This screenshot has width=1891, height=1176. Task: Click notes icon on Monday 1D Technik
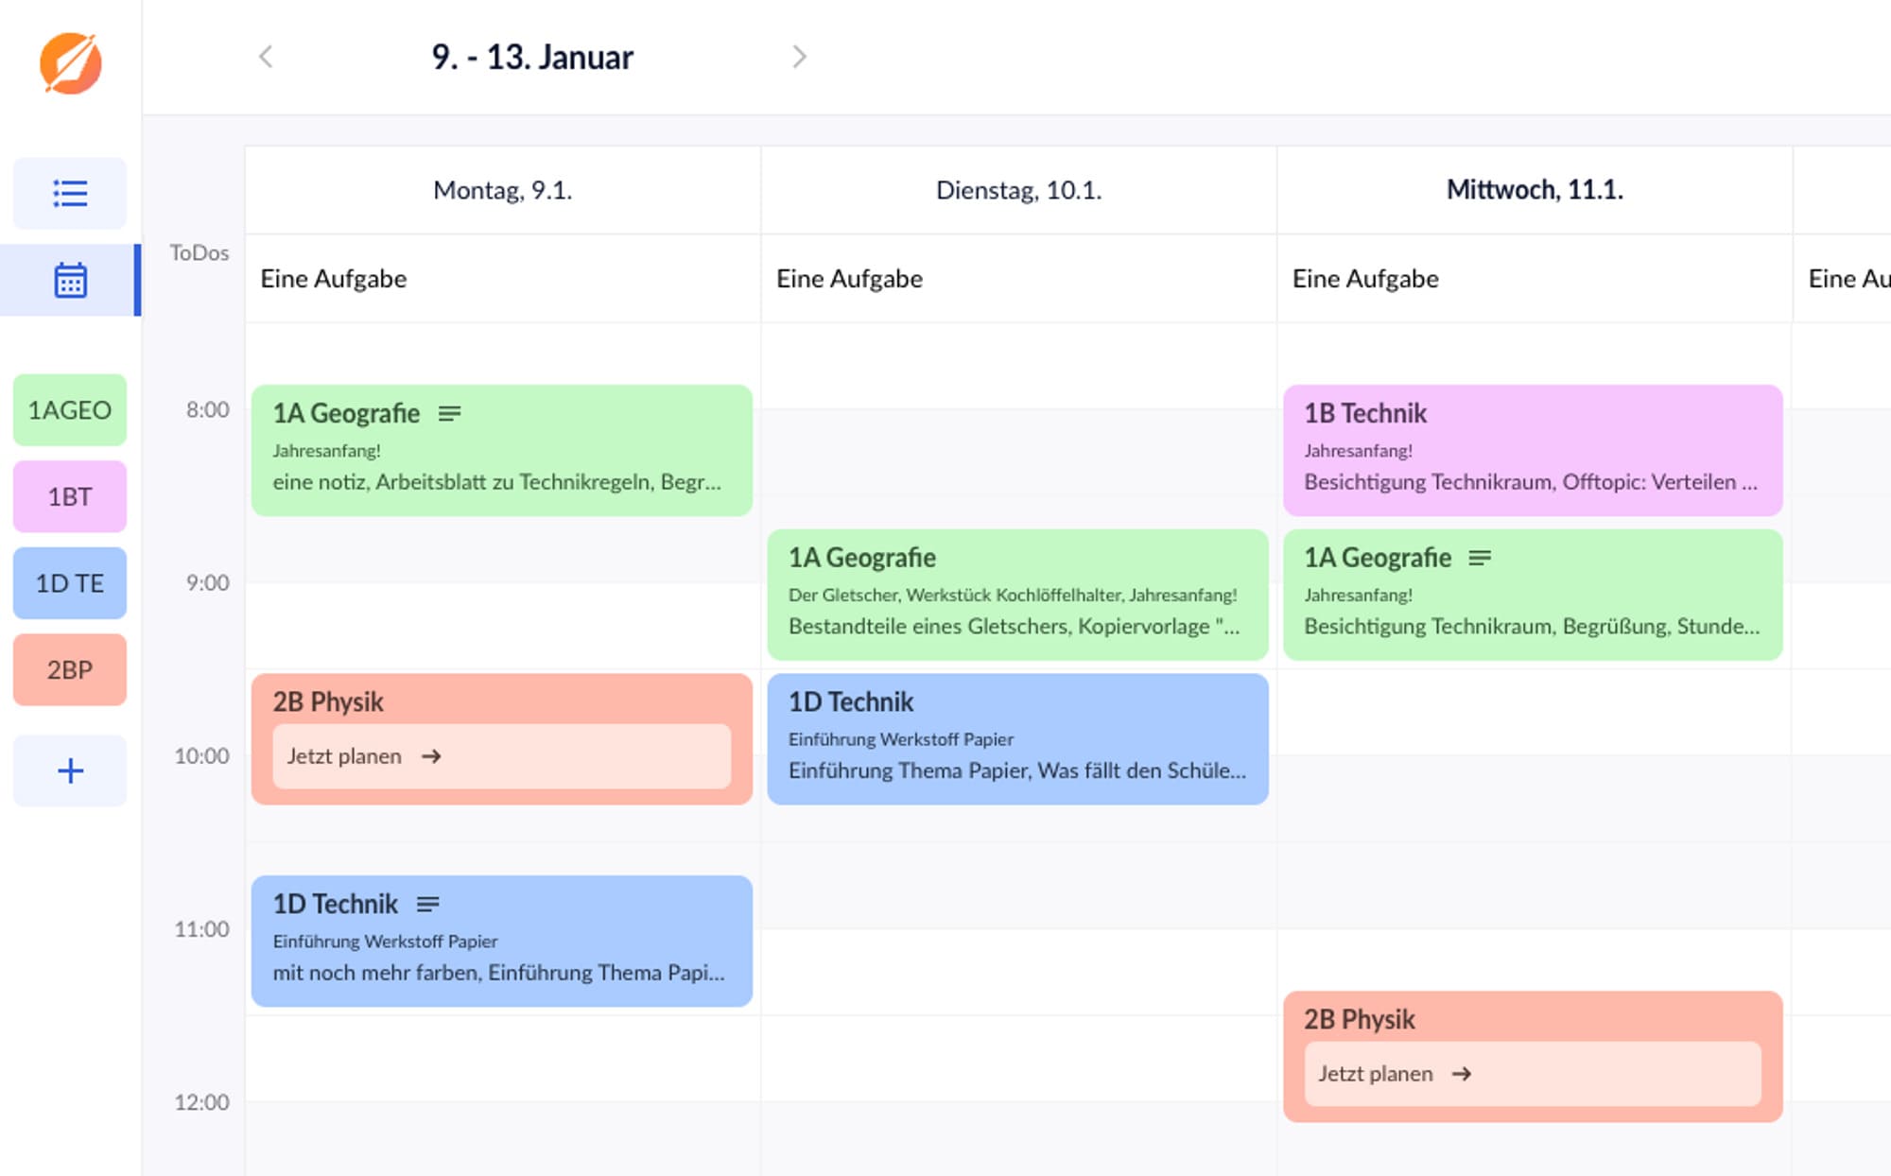point(428,904)
